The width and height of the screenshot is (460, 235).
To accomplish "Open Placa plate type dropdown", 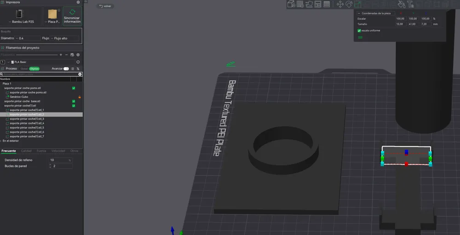I will pyautogui.click(x=52, y=22).
